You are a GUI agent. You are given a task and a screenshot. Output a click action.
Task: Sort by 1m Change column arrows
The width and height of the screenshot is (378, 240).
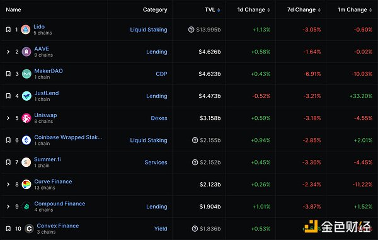tap(370, 10)
